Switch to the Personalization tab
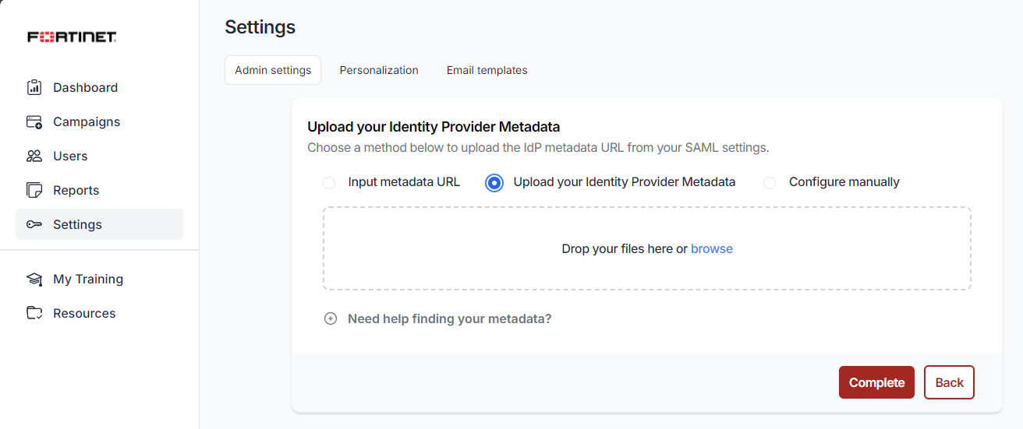Image resolution: width=1023 pixels, height=429 pixels. point(379,70)
